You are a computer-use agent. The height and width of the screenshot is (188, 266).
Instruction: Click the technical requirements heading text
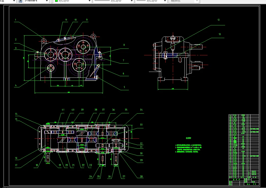[189, 138]
